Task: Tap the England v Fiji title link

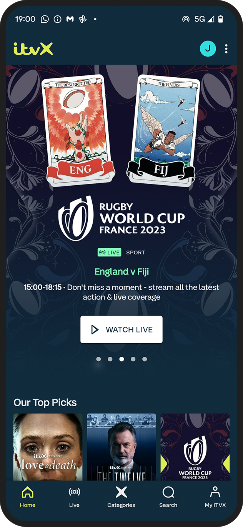Action: pyautogui.click(x=121, y=271)
